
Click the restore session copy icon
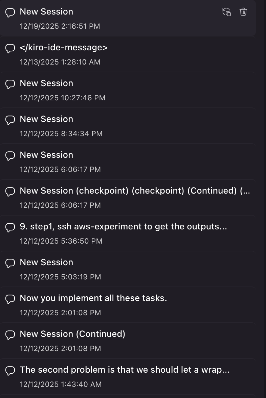pos(227,12)
